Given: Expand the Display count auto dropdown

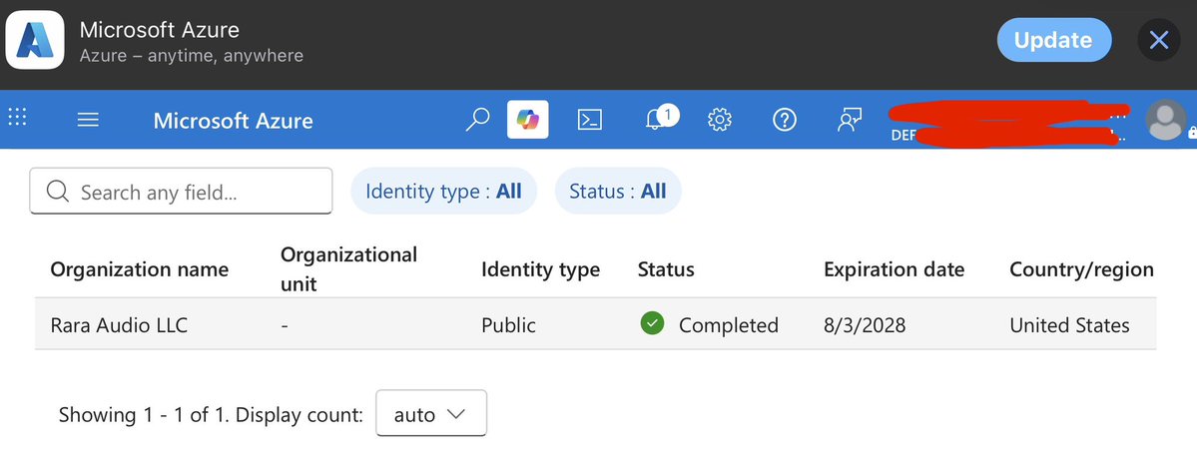Looking at the screenshot, I should pos(431,414).
